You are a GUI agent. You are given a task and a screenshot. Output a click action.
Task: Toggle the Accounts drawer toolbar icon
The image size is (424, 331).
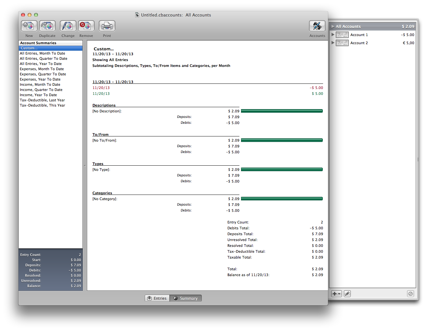point(317,26)
